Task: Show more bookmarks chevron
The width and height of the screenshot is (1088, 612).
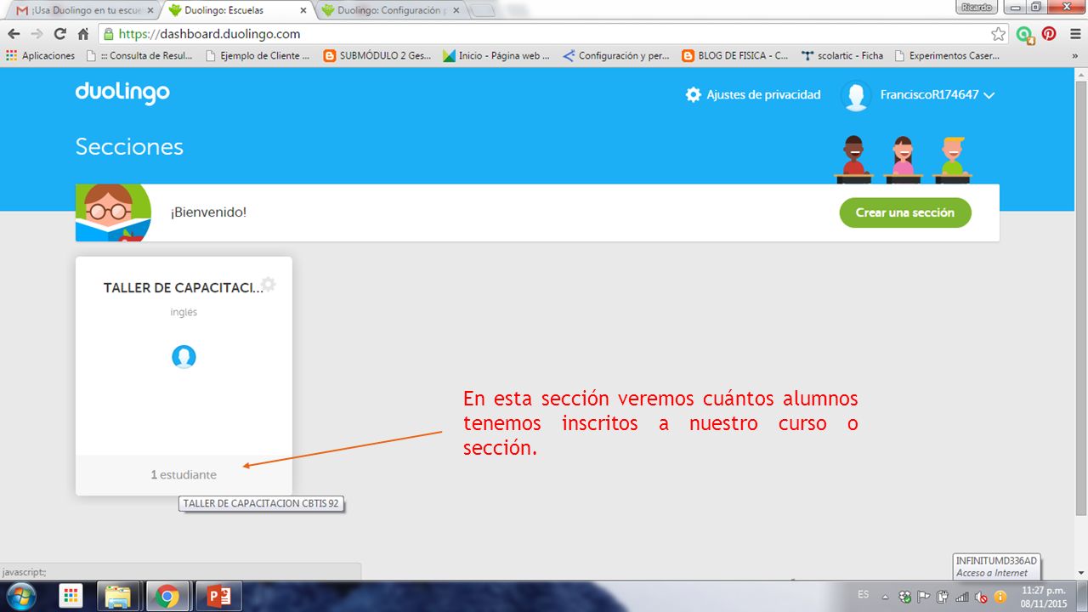Action: tap(1074, 55)
